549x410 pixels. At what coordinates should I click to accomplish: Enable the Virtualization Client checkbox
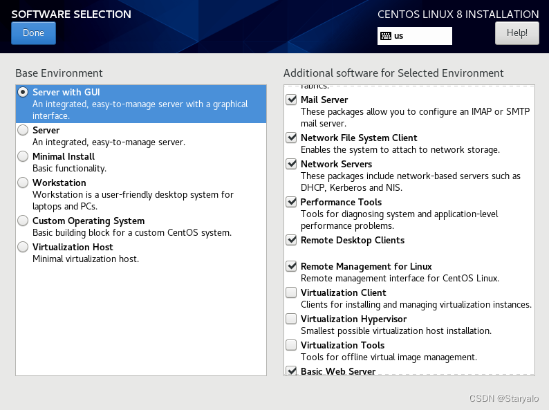coord(291,292)
